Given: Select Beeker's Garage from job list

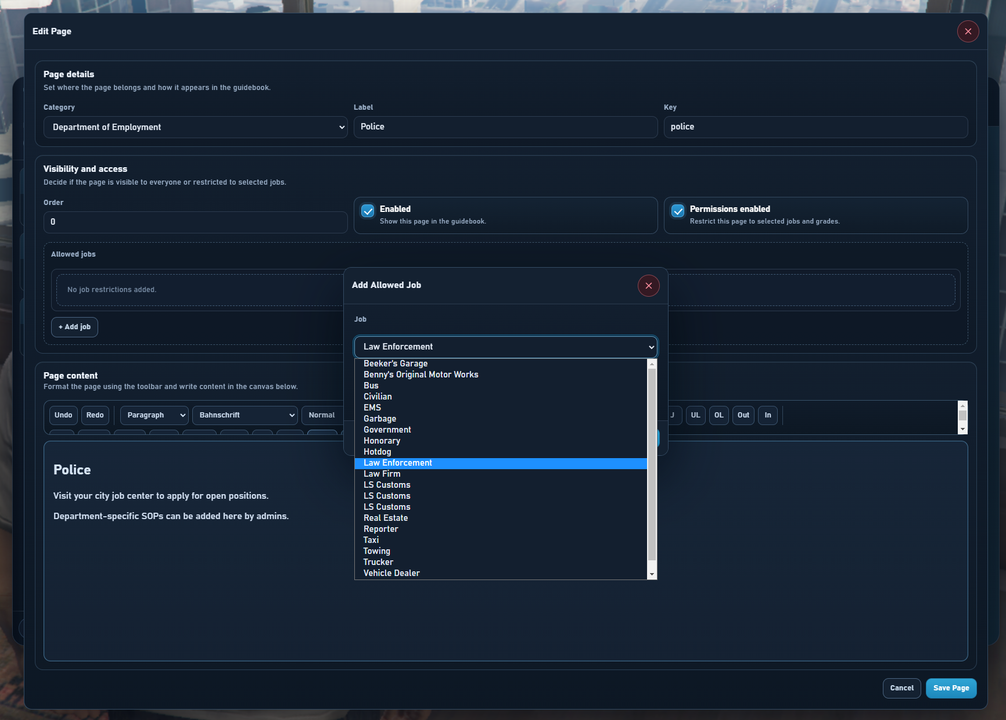Looking at the screenshot, I should coord(501,364).
